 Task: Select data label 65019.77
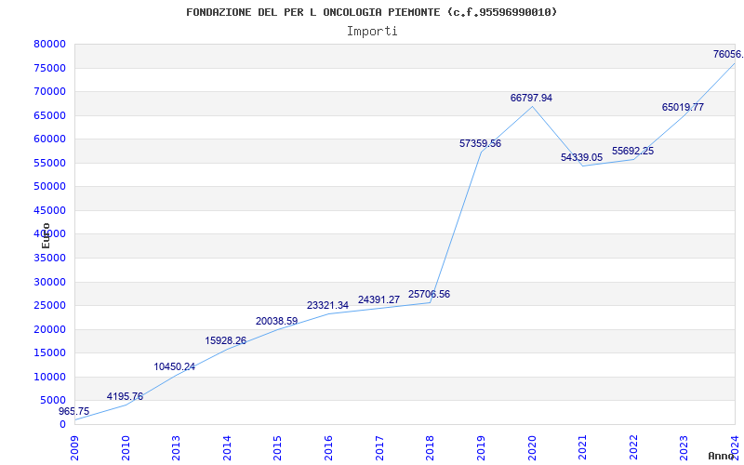[x=683, y=107]
